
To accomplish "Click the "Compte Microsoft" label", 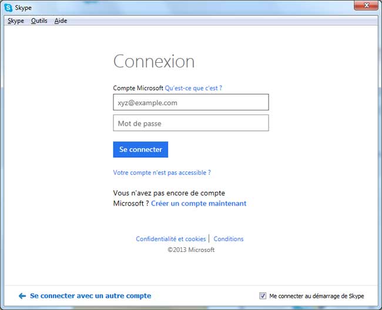I will tap(138, 88).
